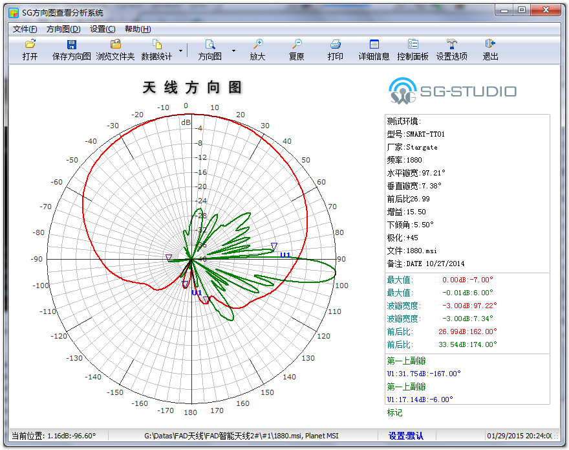
Task: Open the 设置(C) menu
Action: tap(103, 29)
